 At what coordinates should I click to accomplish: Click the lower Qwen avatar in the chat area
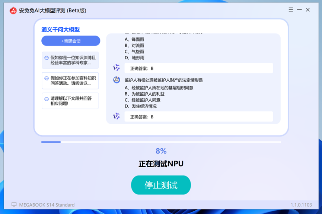[117, 116]
